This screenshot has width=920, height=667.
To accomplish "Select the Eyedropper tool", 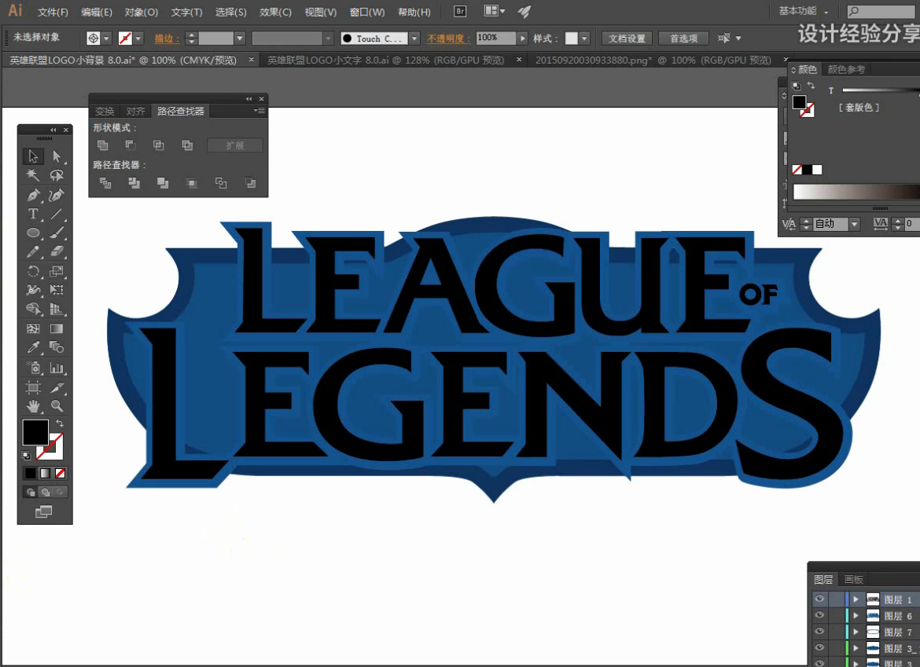I will tap(33, 347).
